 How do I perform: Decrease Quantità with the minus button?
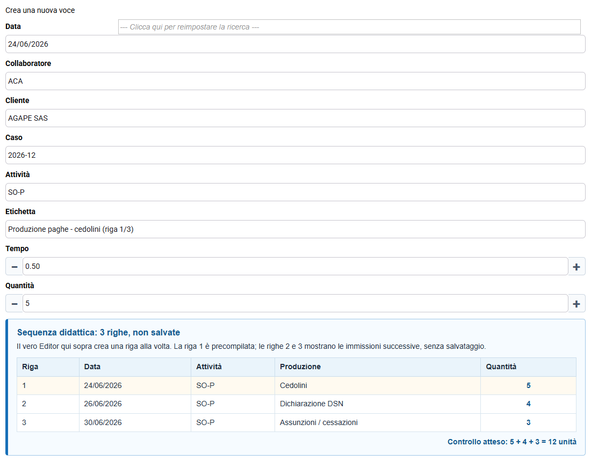point(15,304)
